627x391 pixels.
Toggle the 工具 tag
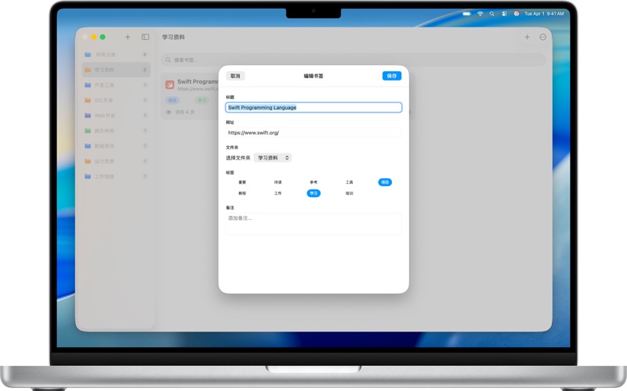(349, 182)
